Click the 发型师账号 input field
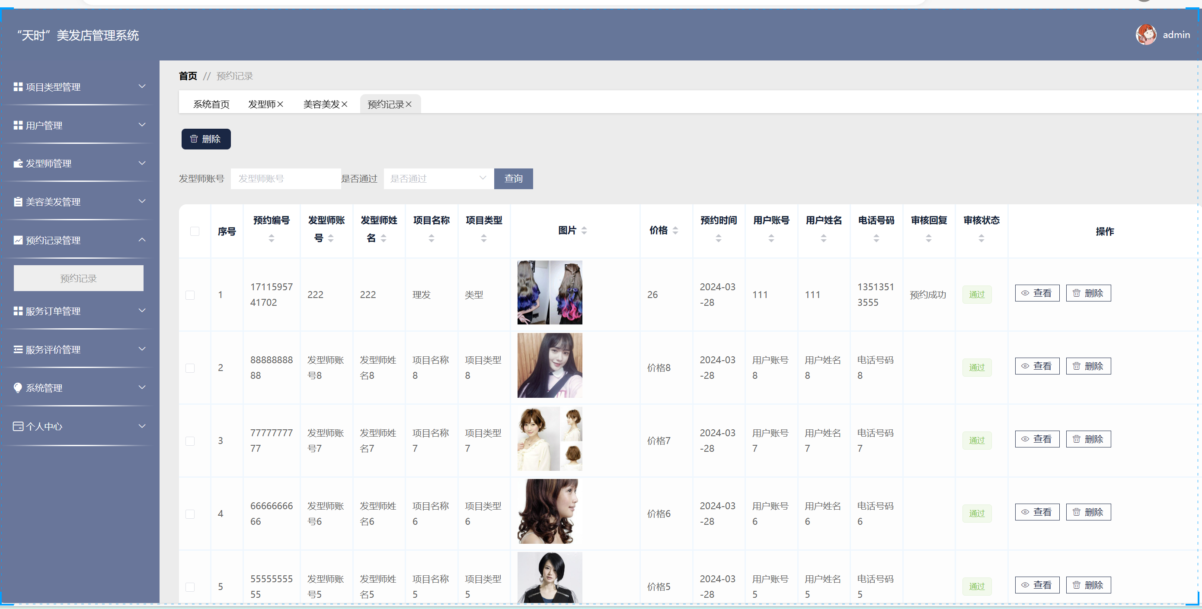The width and height of the screenshot is (1202, 609). [285, 178]
